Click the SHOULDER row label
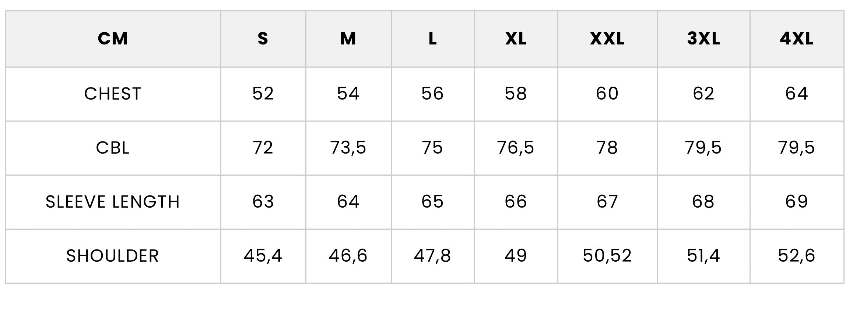This screenshot has width=853, height=312. point(113,256)
